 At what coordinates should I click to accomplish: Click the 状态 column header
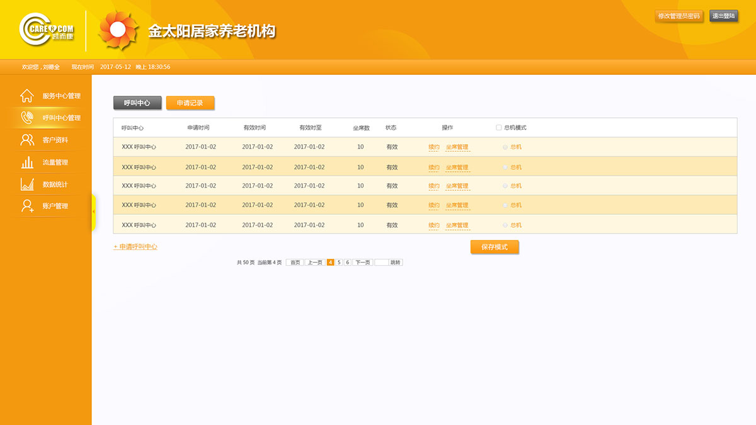(x=391, y=128)
